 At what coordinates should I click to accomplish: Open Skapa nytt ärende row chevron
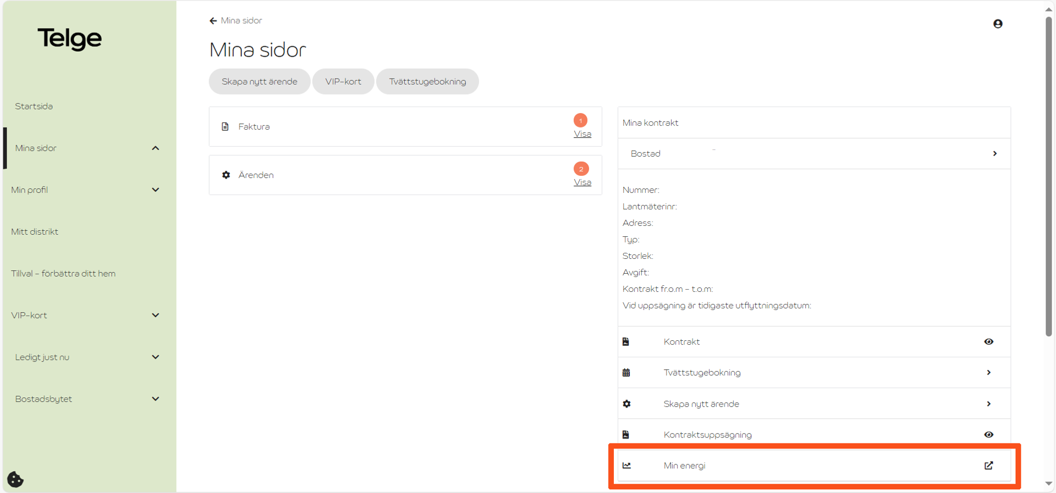coord(988,403)
